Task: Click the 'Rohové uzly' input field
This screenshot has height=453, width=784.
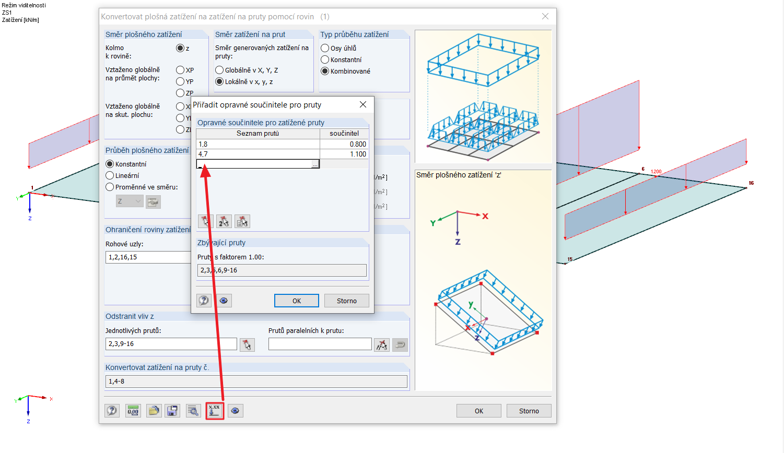Action: (148, 257)
